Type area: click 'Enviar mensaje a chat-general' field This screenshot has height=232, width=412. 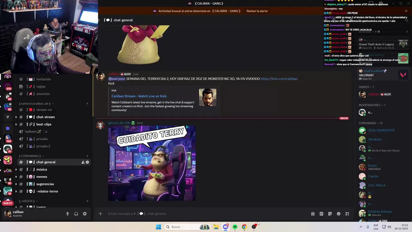pyautogui.click(x=206, y=214)
